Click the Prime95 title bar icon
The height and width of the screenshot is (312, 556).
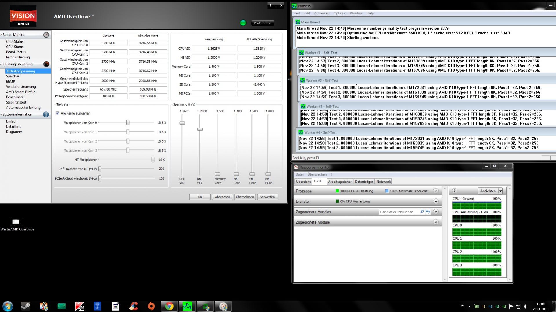tap(294, 6)
